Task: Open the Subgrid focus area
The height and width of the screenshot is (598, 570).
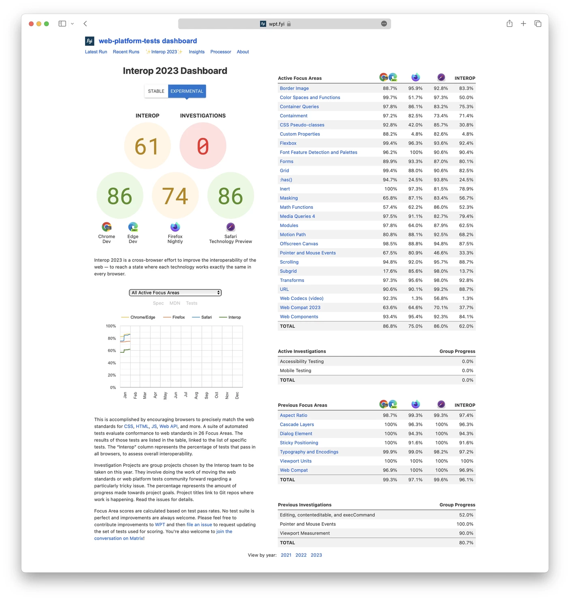Action: pos(288,271)
